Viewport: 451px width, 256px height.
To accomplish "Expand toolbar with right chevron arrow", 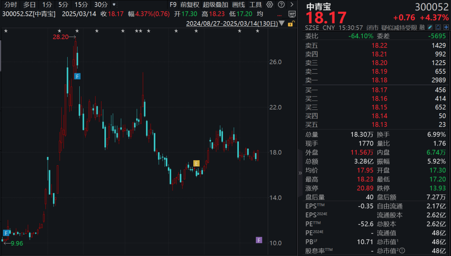I will click(x=292, y=5).
